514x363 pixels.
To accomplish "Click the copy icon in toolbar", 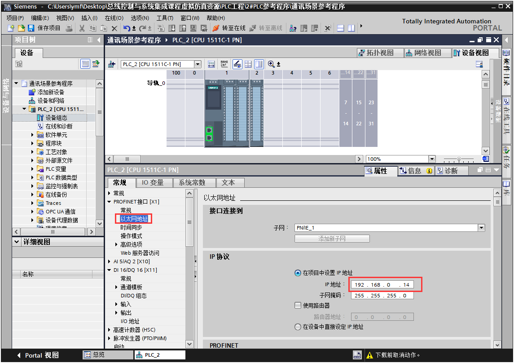I will 93,28.
